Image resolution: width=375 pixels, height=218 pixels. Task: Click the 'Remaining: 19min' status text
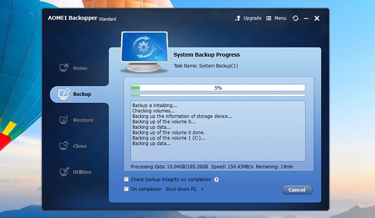(274, 166)
